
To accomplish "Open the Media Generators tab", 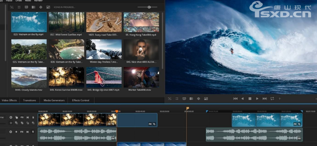I will 54,100.
